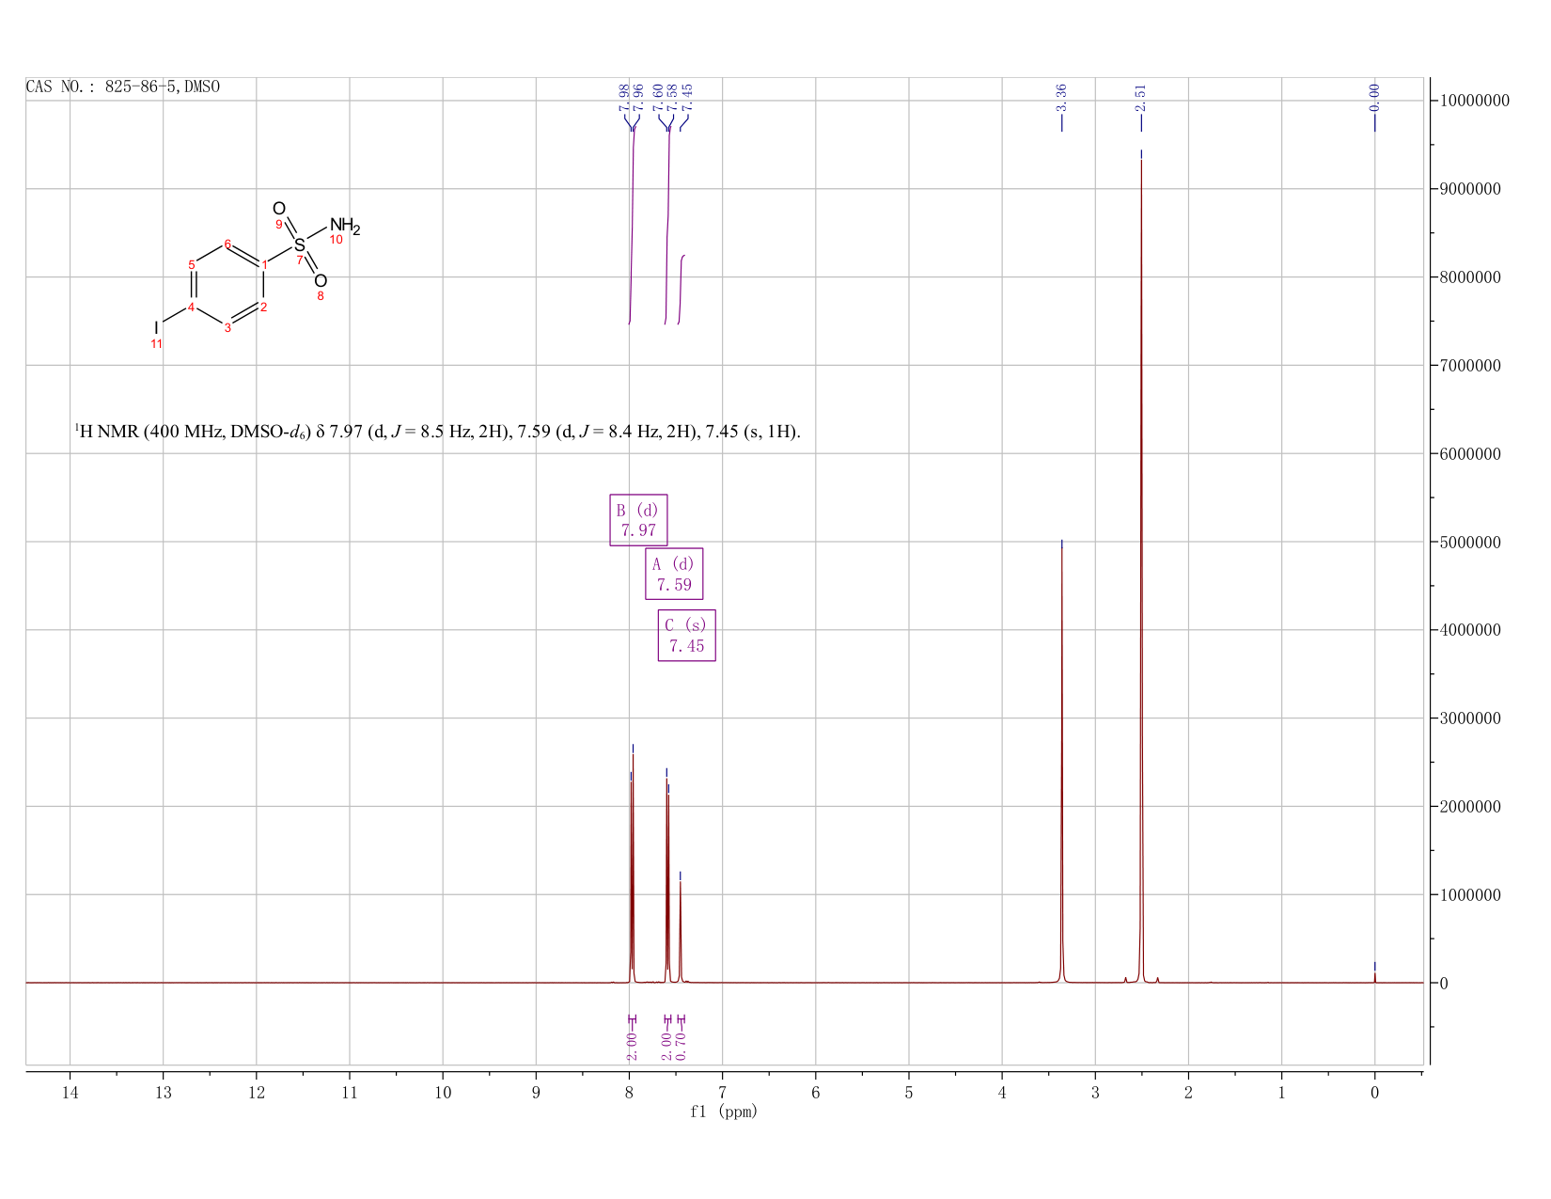Click x-axis tick label '13'
1551x1199 pixels.
coord(163,1092)
